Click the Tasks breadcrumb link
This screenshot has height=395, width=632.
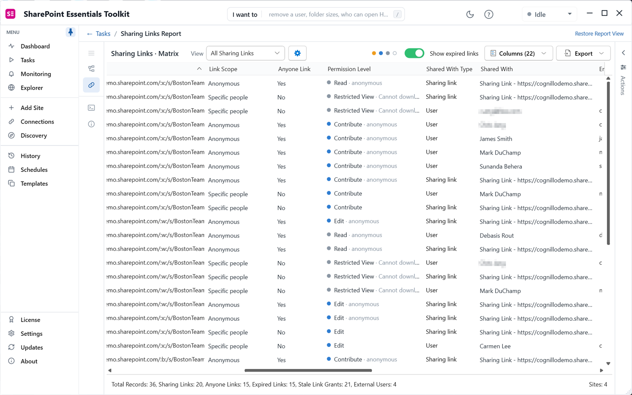(103, 34)
